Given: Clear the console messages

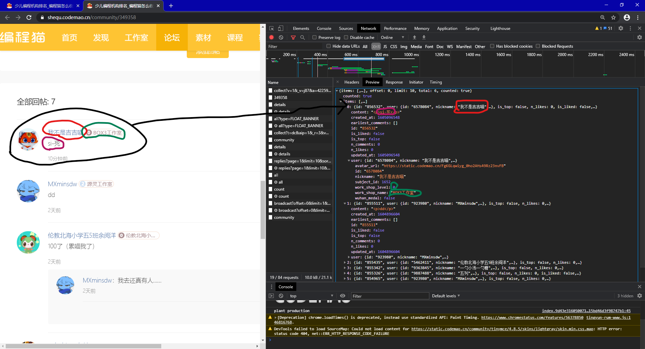Looking at the screenshot, I should click(281, 296).
